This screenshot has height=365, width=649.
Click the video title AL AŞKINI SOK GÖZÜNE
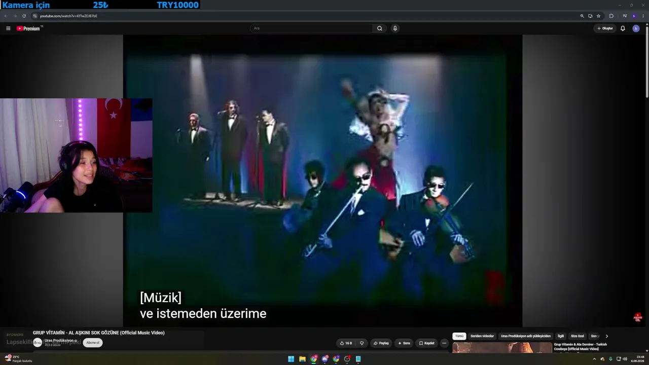99,333
